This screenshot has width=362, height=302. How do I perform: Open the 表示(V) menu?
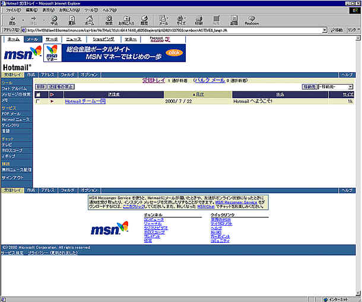[x=49, y=10]
